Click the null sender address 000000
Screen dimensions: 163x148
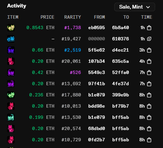97,39
